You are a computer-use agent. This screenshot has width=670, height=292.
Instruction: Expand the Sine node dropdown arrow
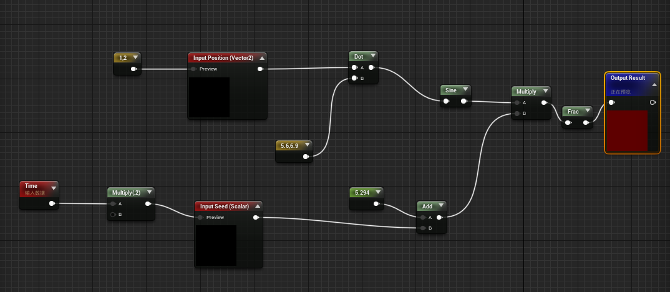pyautogui.click(x=465, y=90)
